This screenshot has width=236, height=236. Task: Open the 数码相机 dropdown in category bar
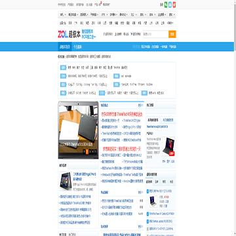84,14
